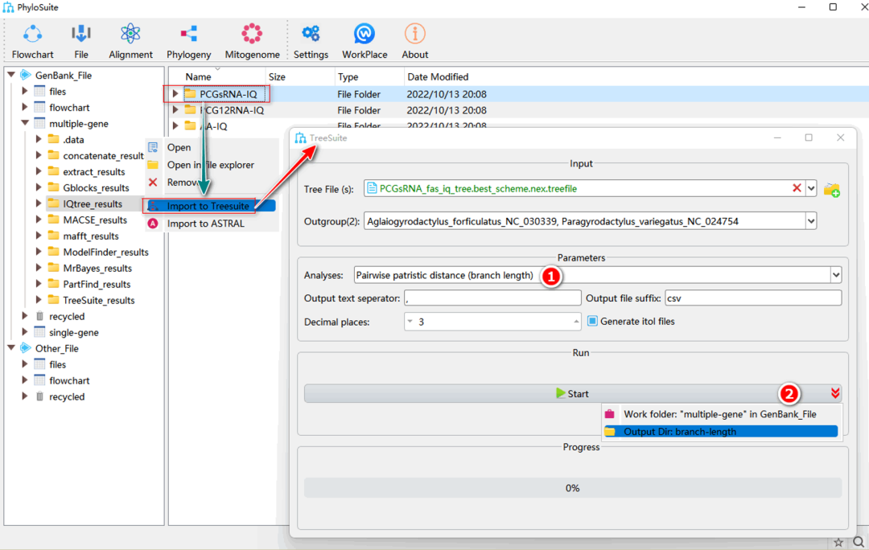The height and width of the screenshot is (550, 869).
Task: Switch WorkPlace via toolbar icon
Action: (x=364, y=42)
